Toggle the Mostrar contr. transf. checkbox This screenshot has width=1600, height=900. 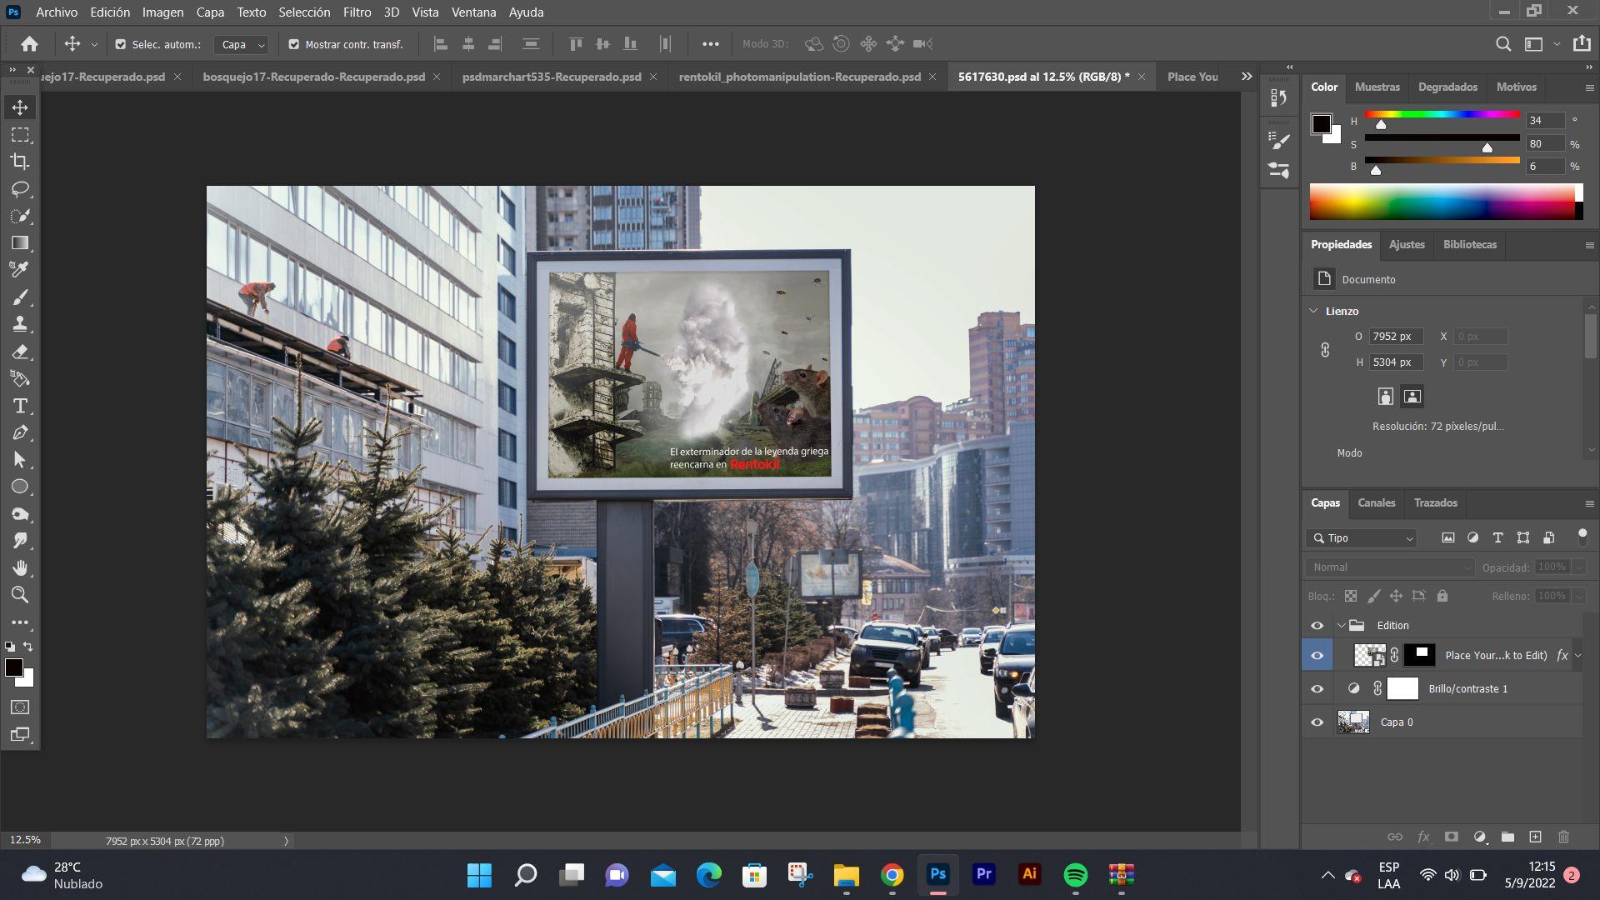point(293,44)
